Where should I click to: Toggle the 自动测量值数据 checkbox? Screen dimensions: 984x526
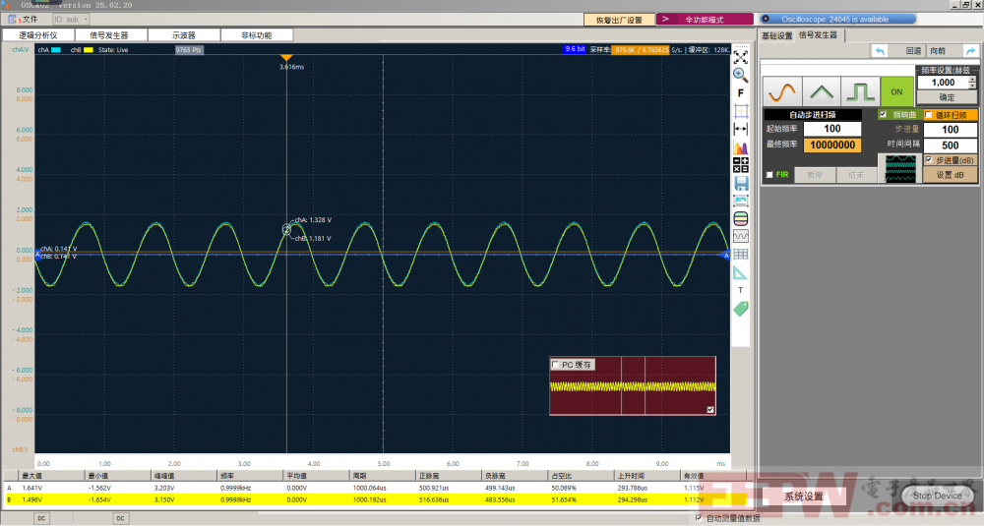699,518
